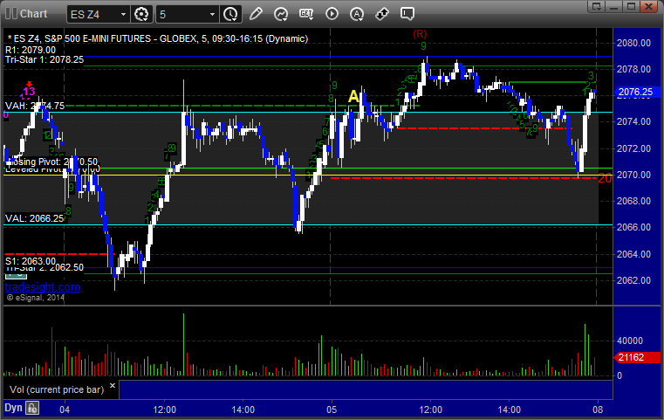Click the red (R) marker atop chart
The image size is (664, 420).
[420, 34]
